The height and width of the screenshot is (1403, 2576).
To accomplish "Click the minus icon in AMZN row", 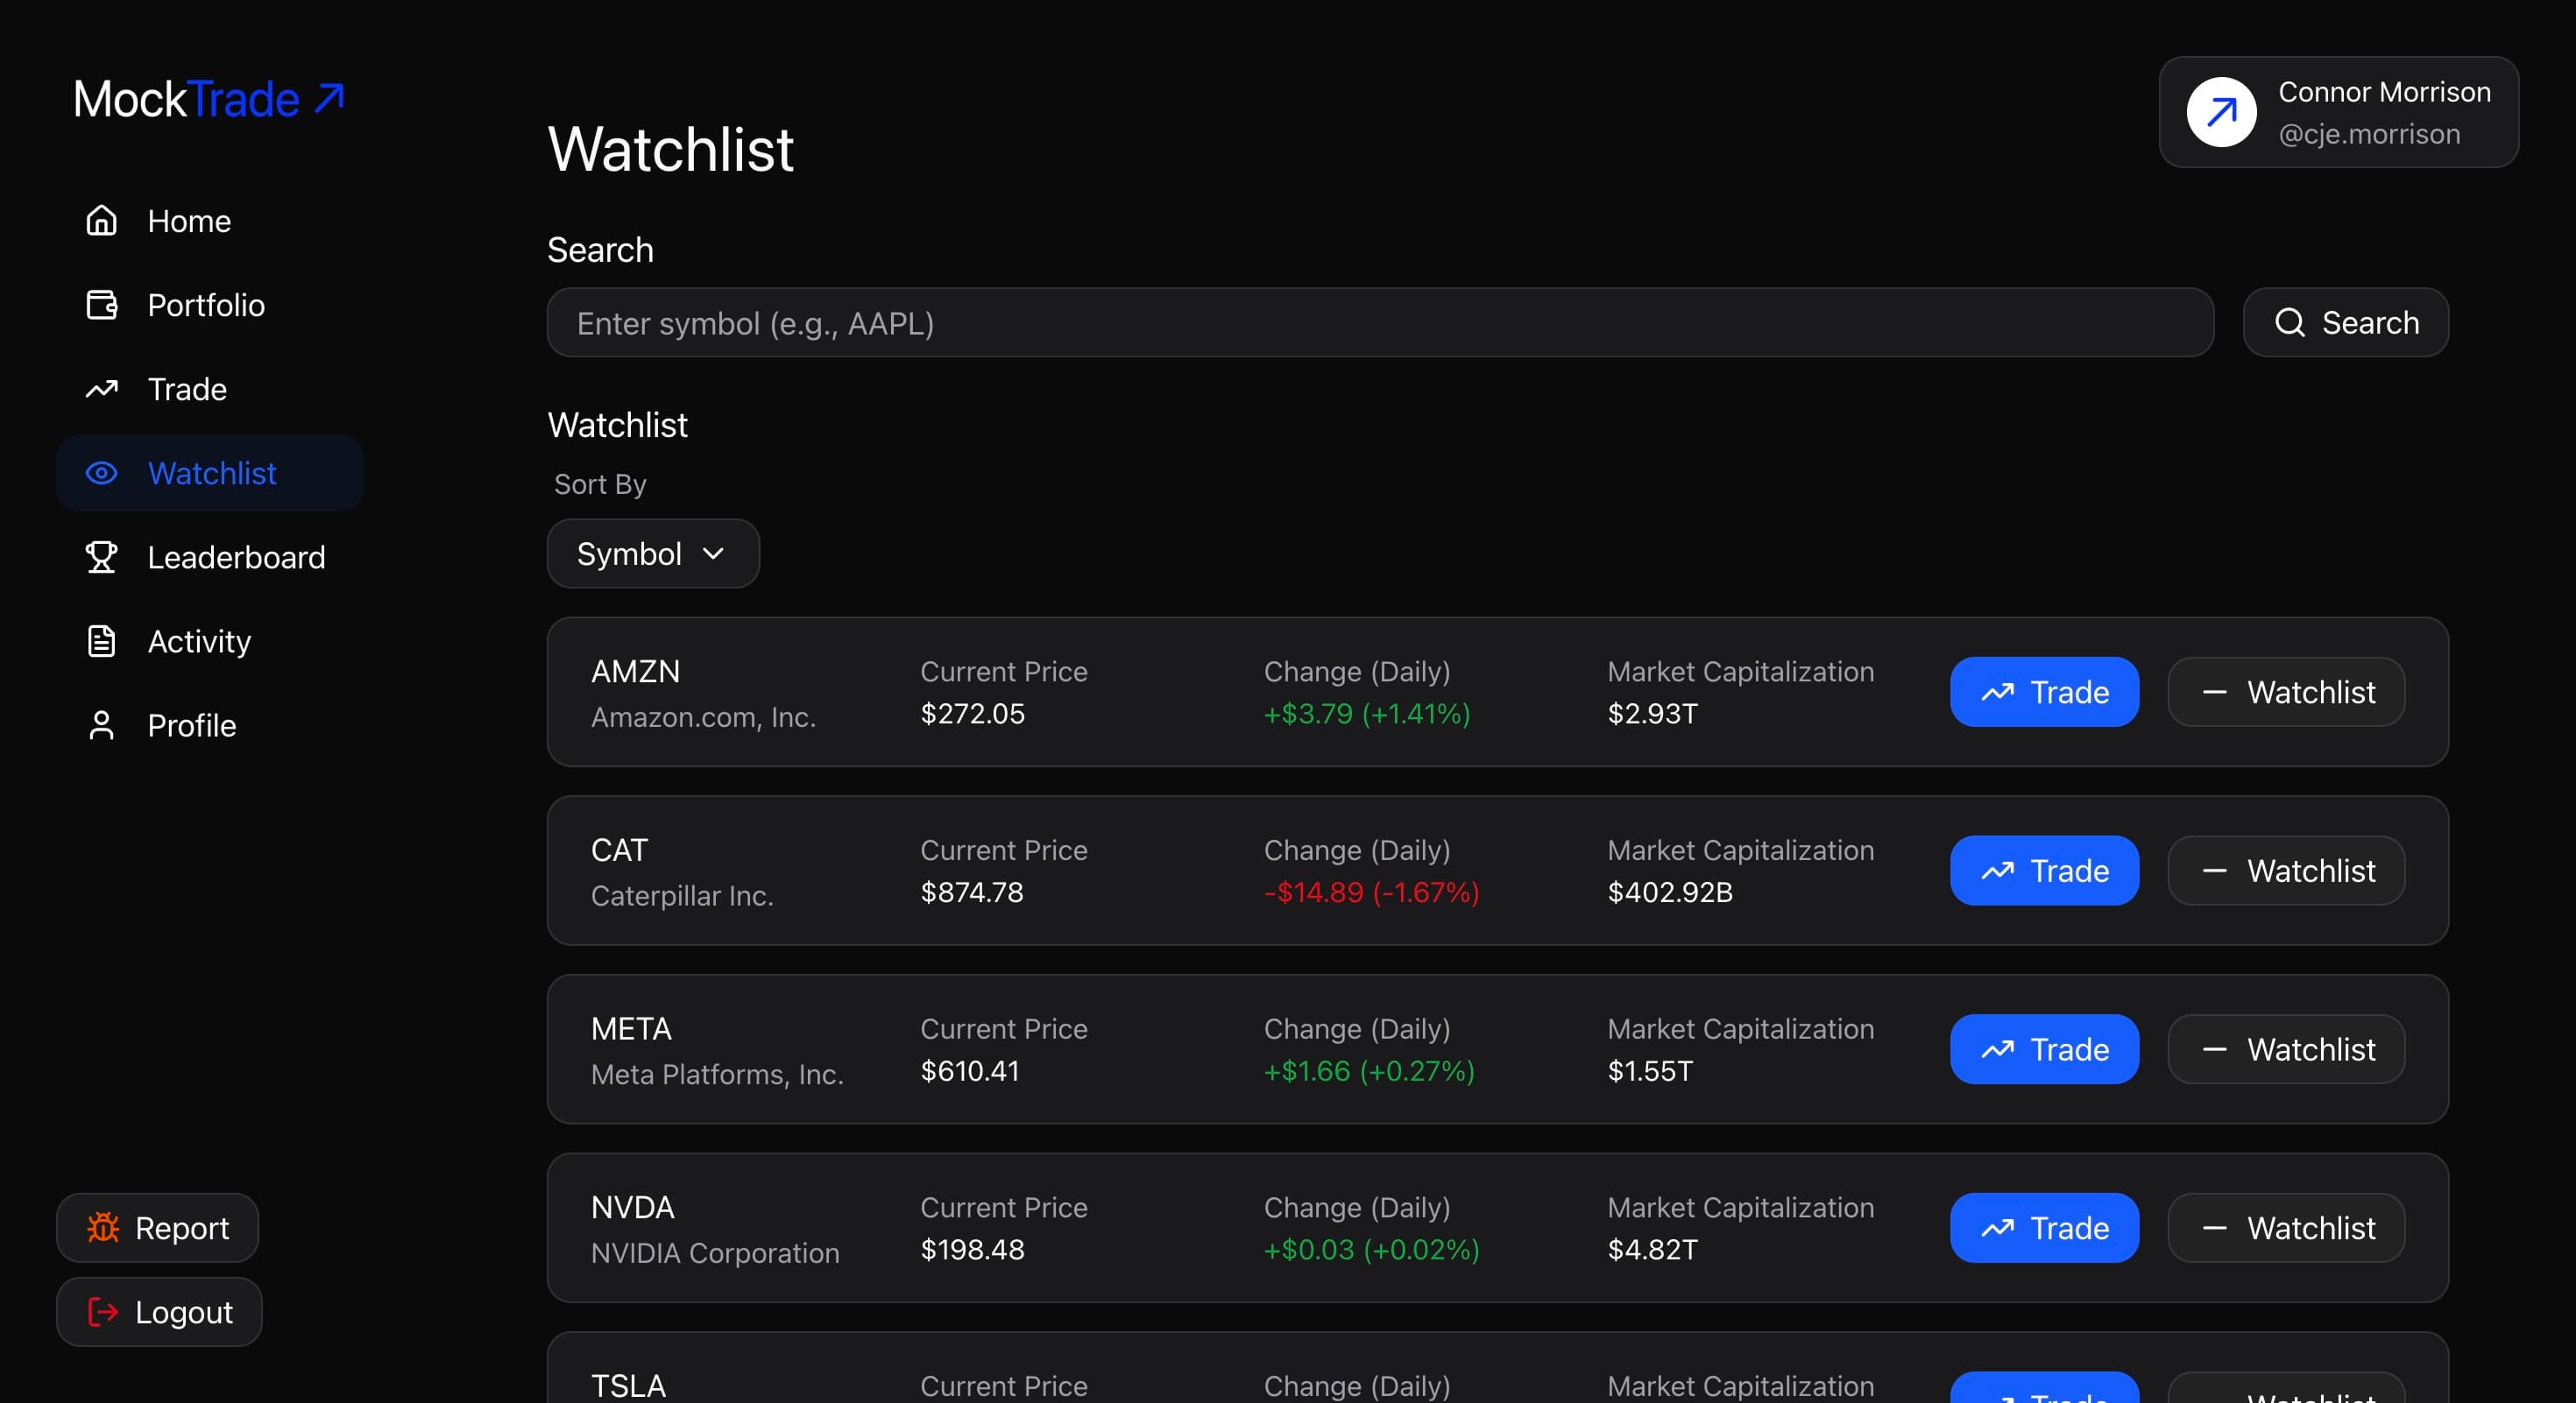I will click(x=2214, y=692).
